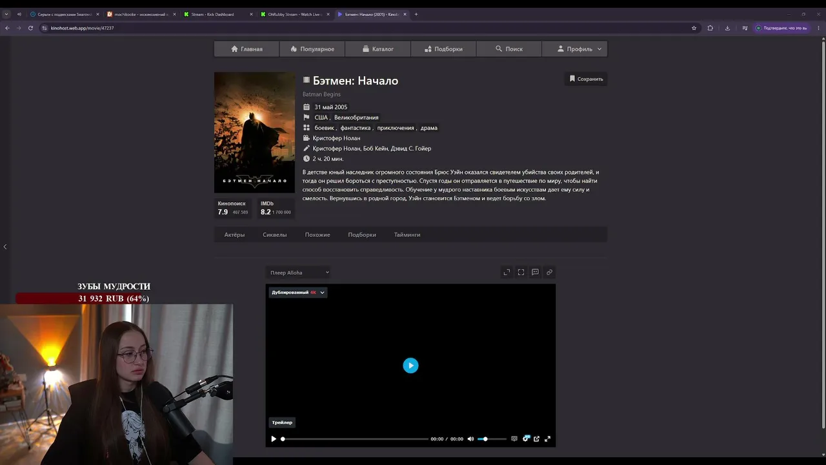Show the Тайминги tab

click(x=407, y=234)
